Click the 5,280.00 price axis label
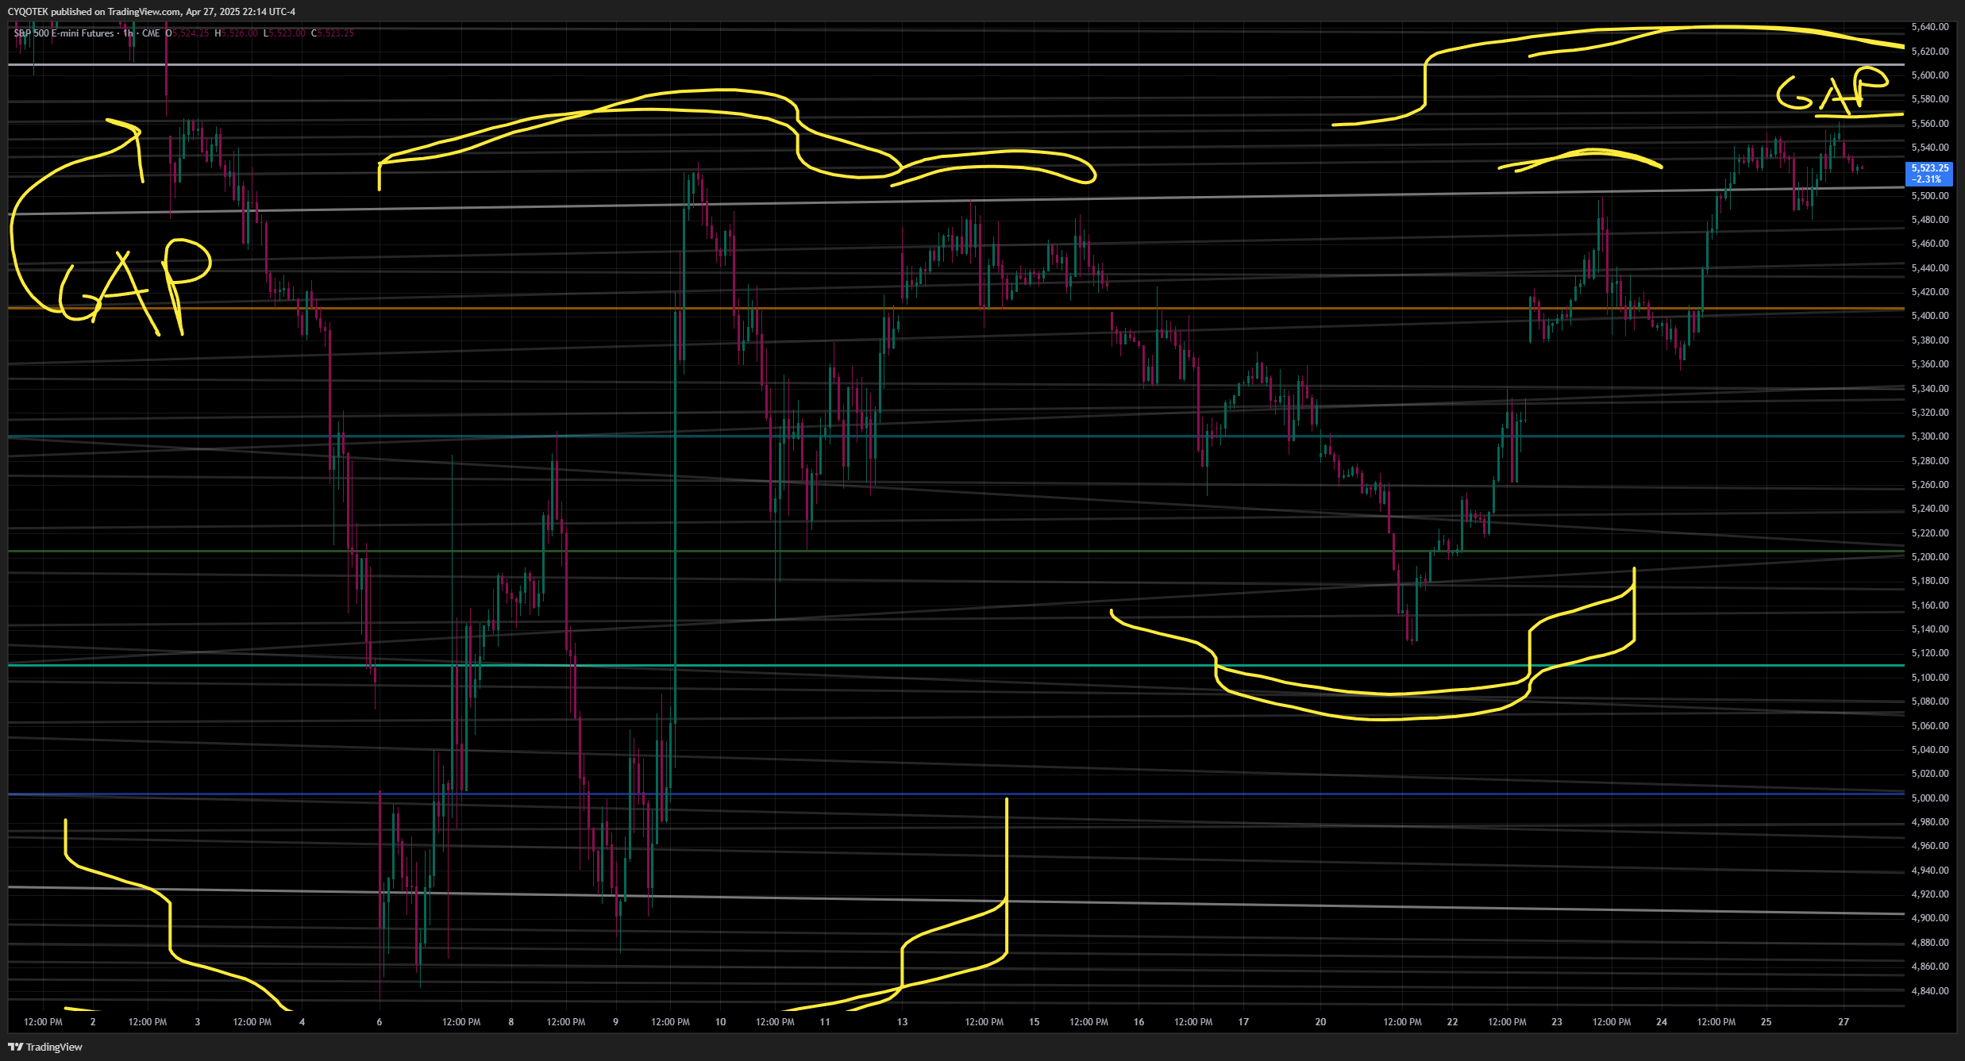 point(1930,461)
